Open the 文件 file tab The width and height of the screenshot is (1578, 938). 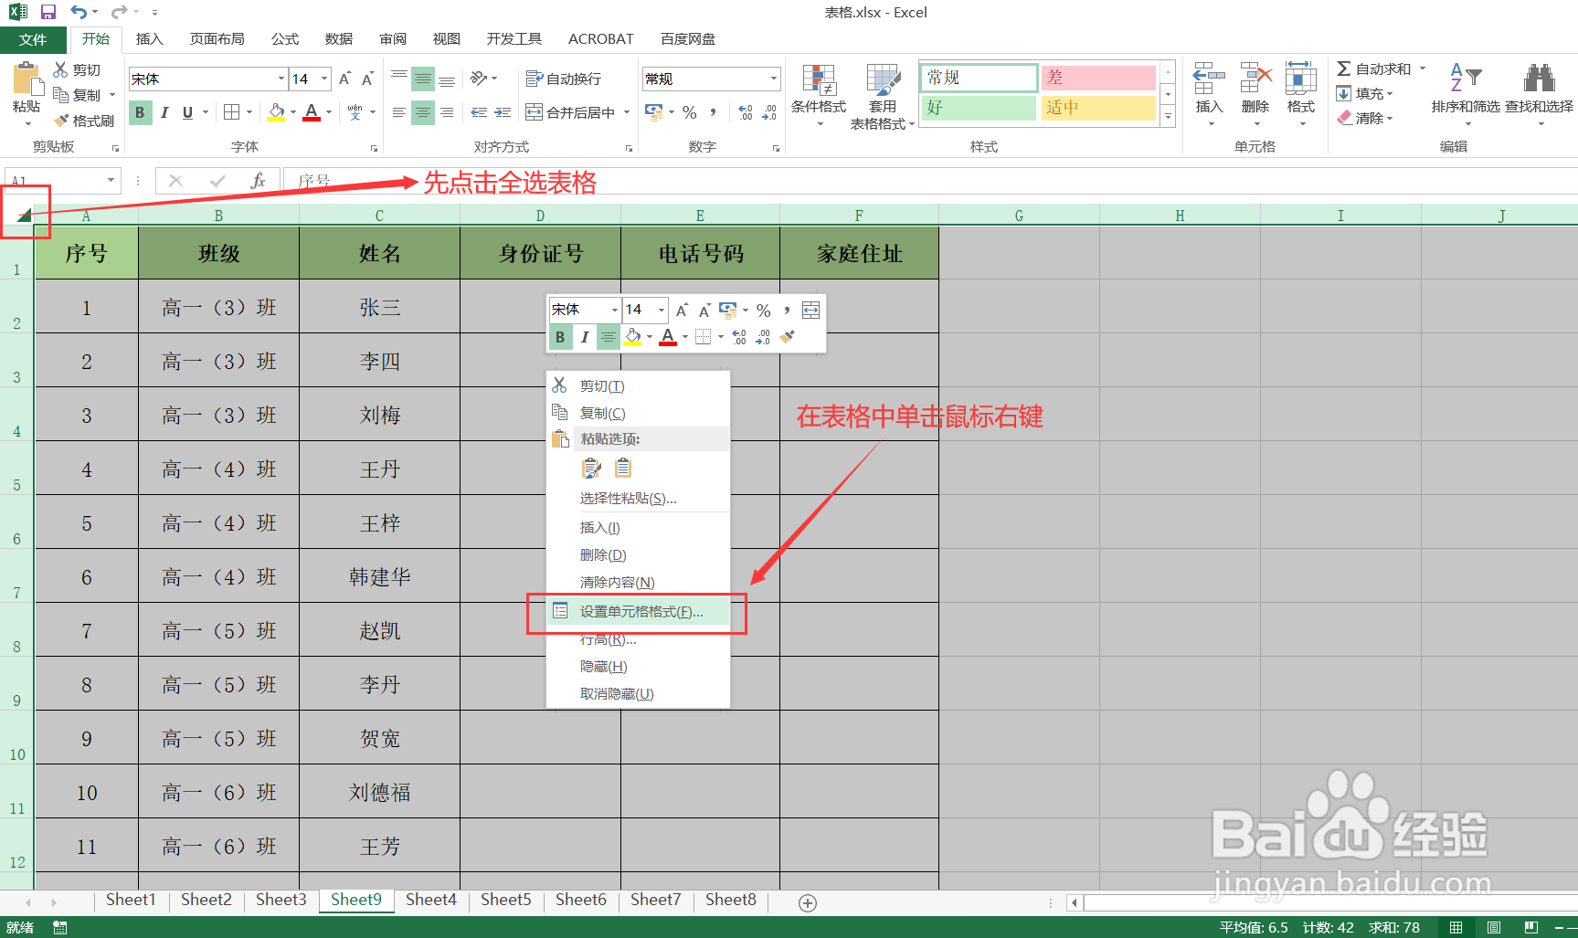pyautogui.click(x=33, y=39)
